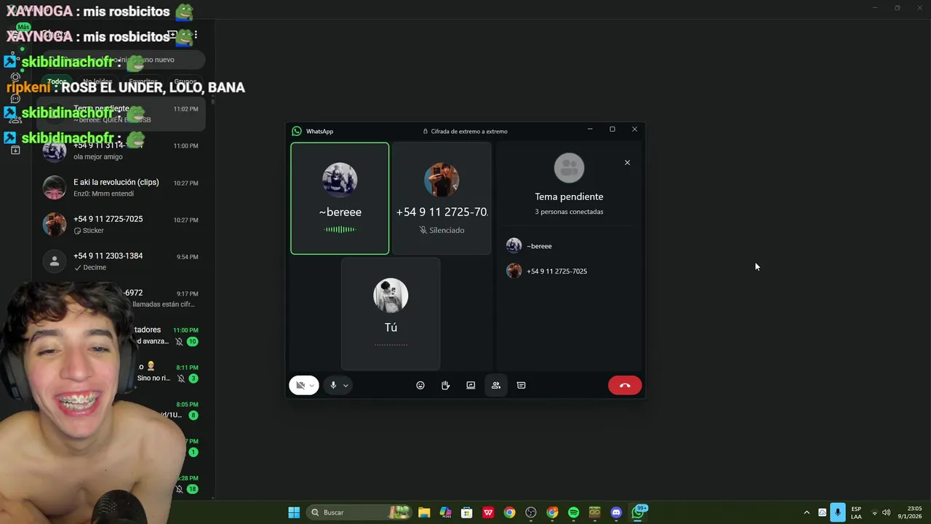Click muted bell icon on 11:00 PM chat

click(179, 341)
